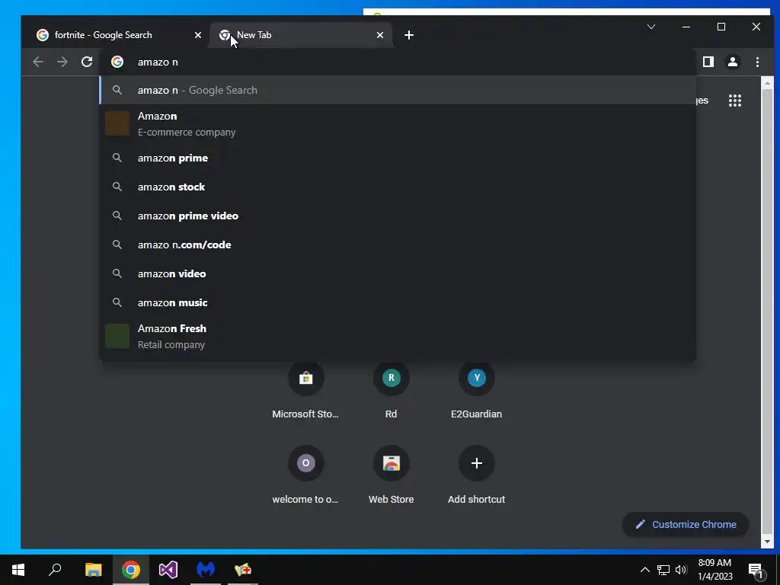
Task: Choose 'amazon prime' suggestion
Action: (x=398, y=158)
